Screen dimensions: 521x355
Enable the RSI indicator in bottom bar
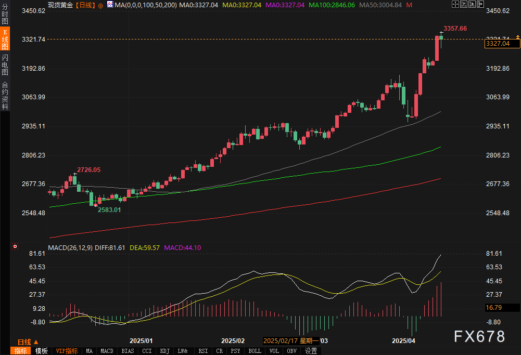pyautogui.click(x=203, y=351)
